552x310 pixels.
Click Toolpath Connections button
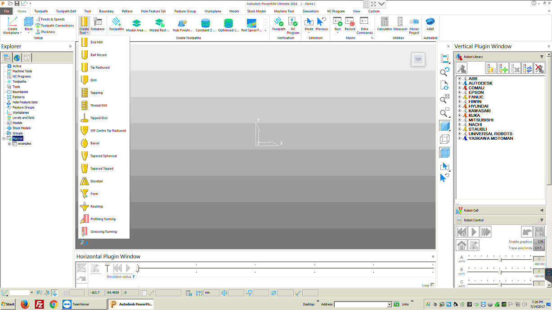point(55,26)
